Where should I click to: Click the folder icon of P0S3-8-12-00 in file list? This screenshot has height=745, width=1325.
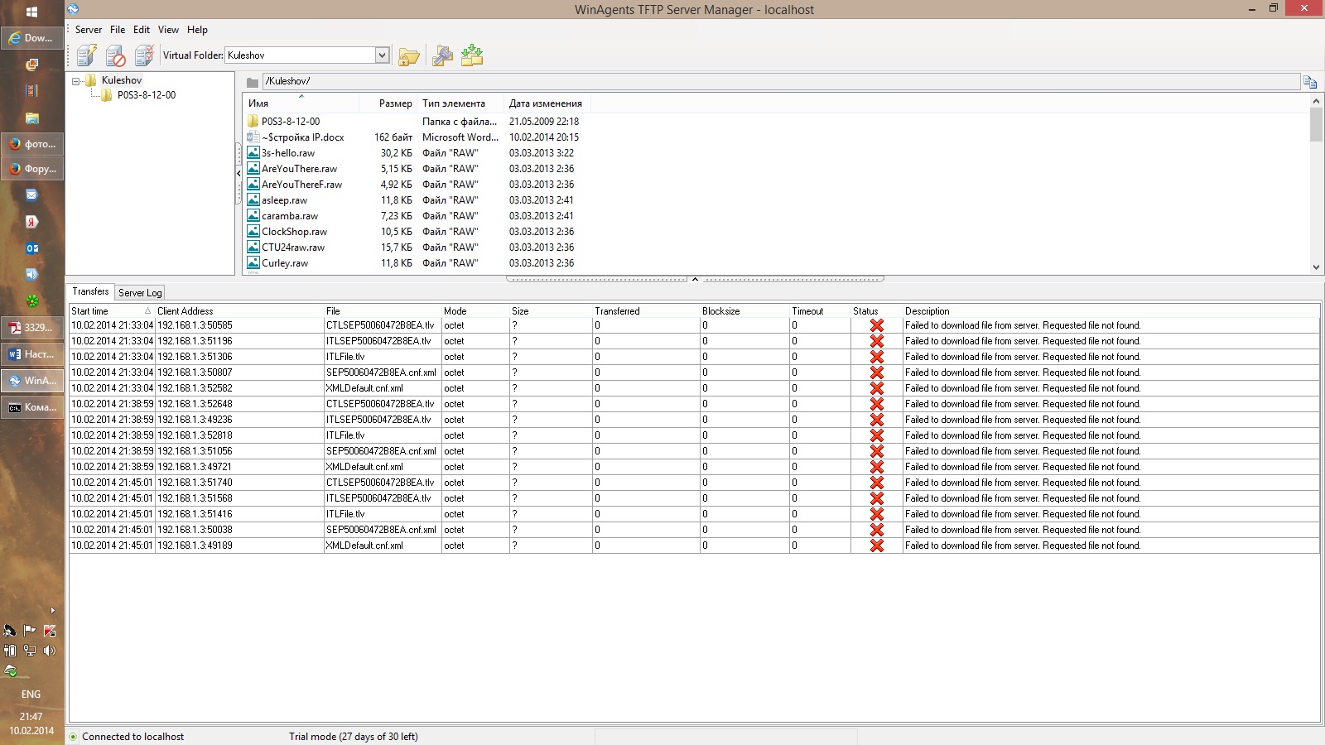253,121
